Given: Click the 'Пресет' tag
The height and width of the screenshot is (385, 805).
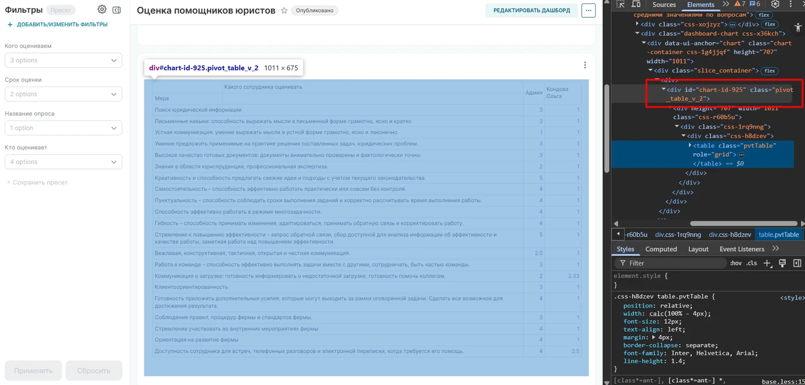Looking at the screenshot, I should point(60,10).
